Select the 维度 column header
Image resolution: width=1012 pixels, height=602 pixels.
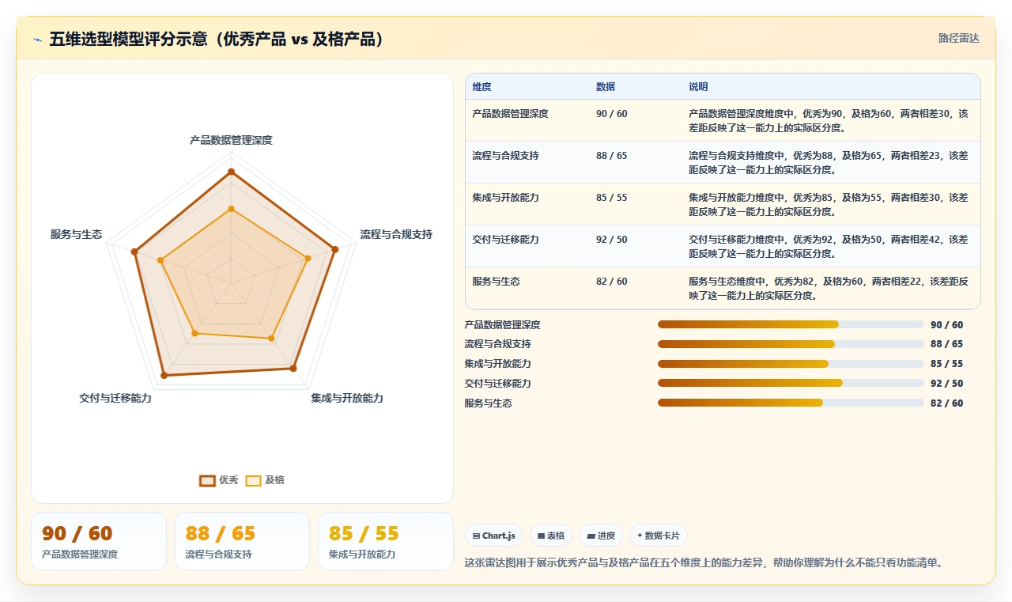481,87
